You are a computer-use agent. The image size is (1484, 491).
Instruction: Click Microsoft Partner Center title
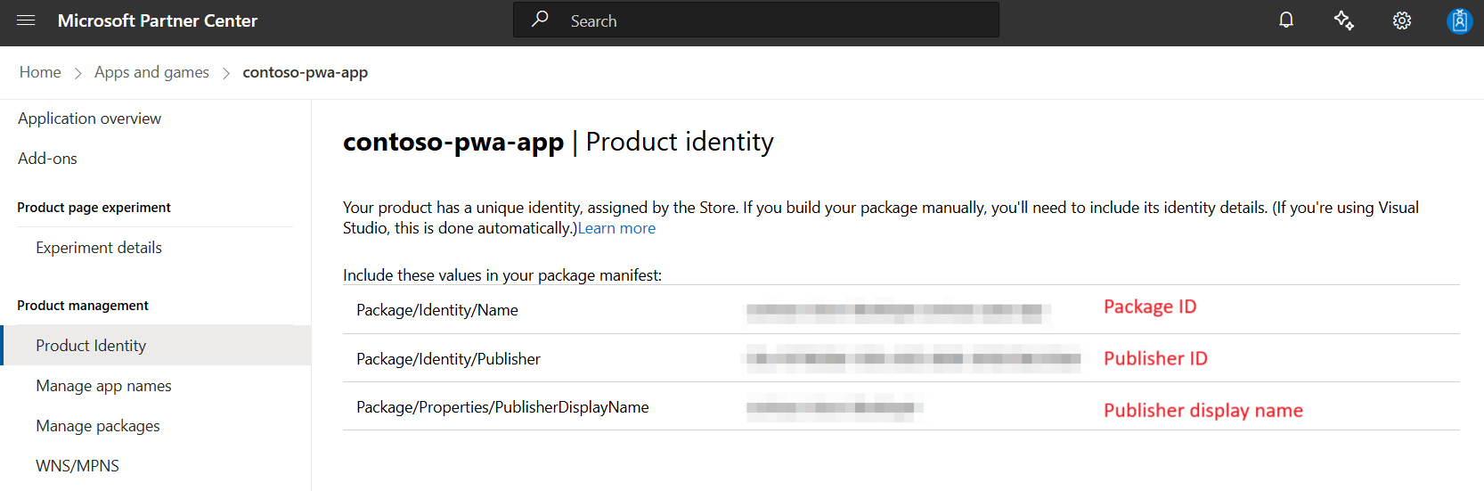click(x=158, y=20)
